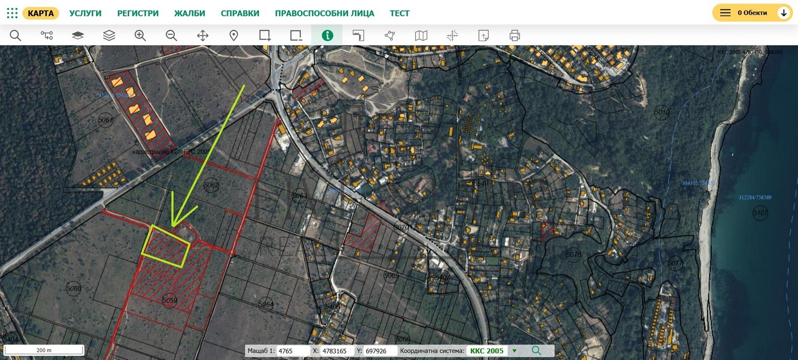Image resolution: width=798 pixels, height=360 pixels.
Task: Click the print map icon
Action: (515, 35)
